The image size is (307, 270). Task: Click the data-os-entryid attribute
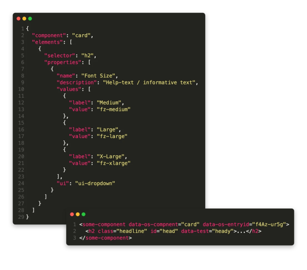click(x=226, y=224)
